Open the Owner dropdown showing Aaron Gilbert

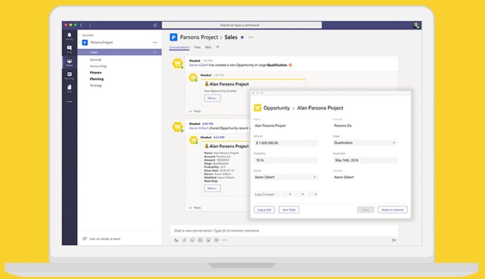pyautogui.click(x=285, y=177)
